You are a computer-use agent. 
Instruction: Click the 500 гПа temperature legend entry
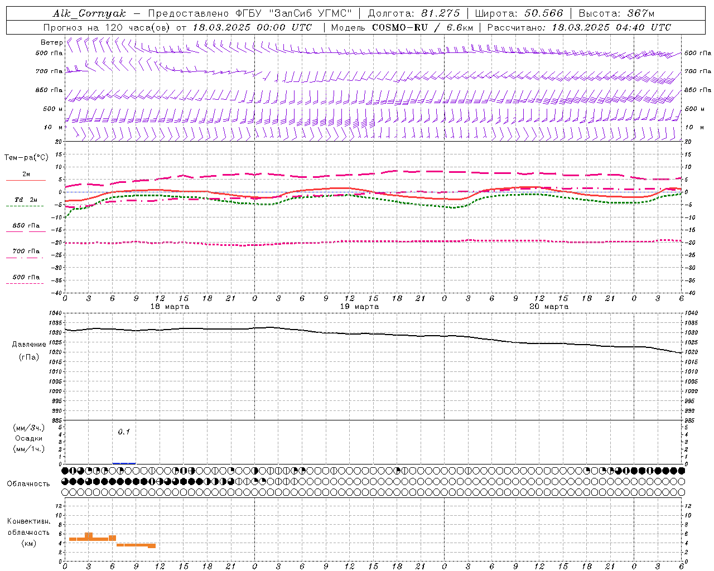click(26, 277)
